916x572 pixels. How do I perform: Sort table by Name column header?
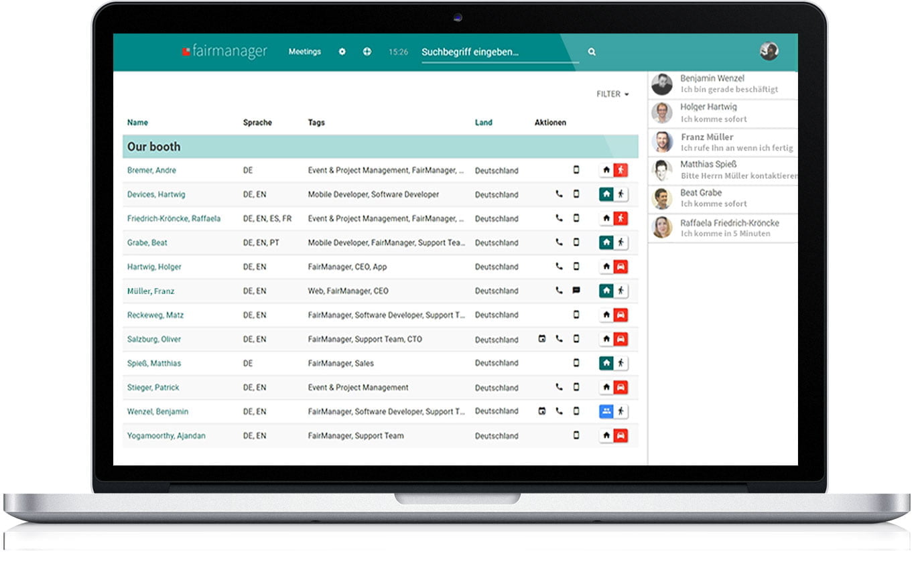click(x=137, y=123)
